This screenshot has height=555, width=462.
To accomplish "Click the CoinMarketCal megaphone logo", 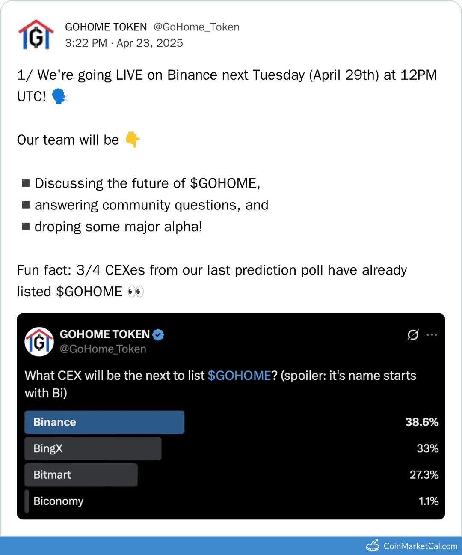I will pos(372,545).
